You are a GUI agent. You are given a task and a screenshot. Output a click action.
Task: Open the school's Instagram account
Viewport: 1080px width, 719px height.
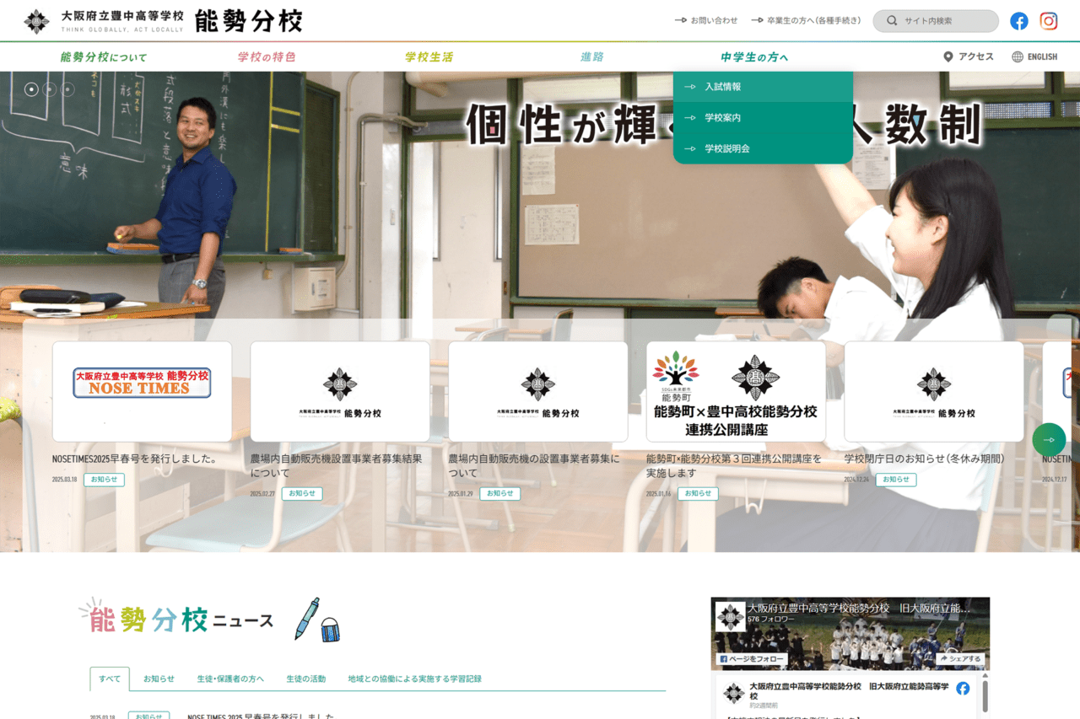[x=1048, y=20]
